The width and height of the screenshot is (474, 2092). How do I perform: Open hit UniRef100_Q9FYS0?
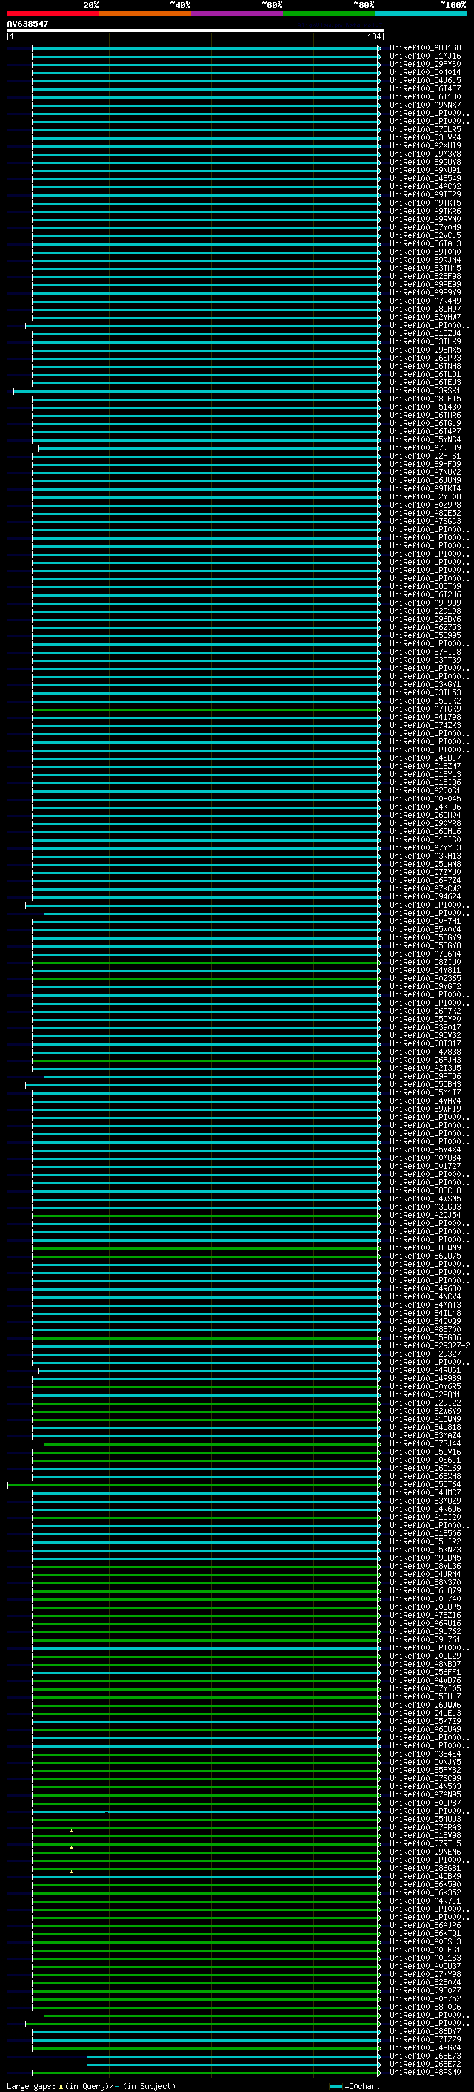[425, 64]
